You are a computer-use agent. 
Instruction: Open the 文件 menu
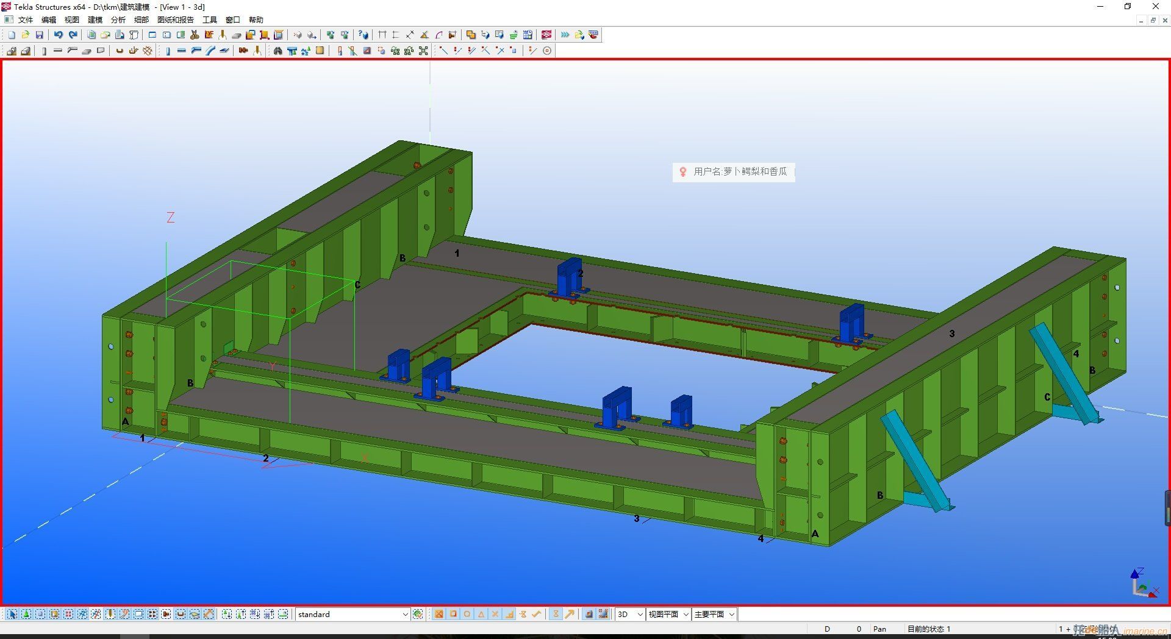pos(26,20)
